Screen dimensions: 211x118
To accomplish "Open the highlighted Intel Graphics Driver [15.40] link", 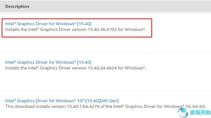I will [48, 24].
